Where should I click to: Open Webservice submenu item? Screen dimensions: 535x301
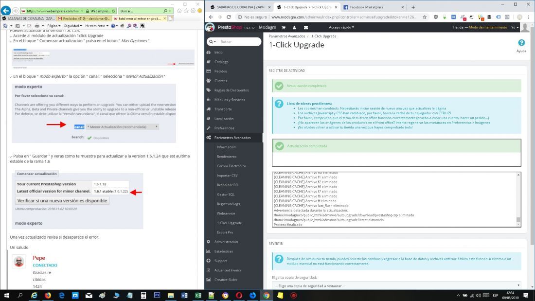(226, 213)
